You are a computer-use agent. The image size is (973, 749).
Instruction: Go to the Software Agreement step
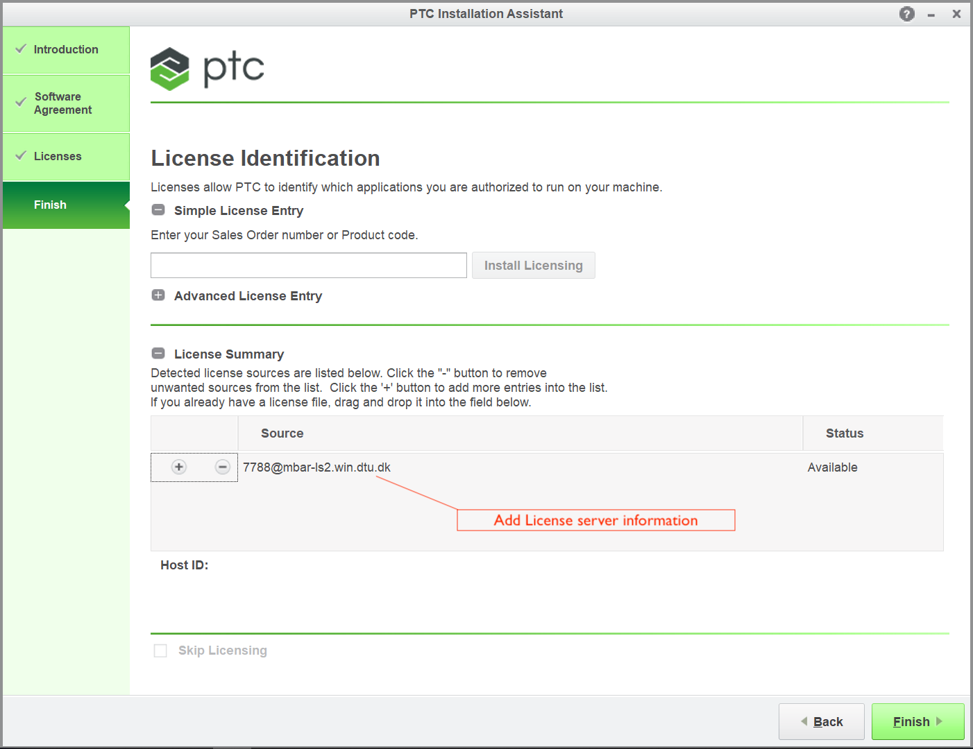click(x=66, y=103)
